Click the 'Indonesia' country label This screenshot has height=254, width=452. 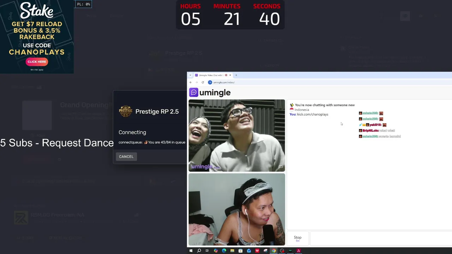pos(302,110)
